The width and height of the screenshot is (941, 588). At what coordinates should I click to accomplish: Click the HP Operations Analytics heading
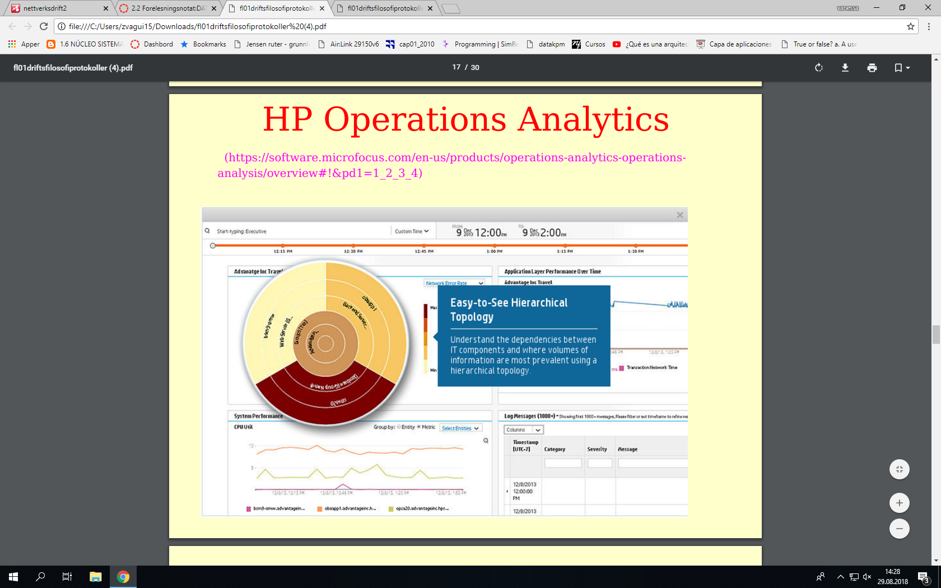(x=465, y=119)
